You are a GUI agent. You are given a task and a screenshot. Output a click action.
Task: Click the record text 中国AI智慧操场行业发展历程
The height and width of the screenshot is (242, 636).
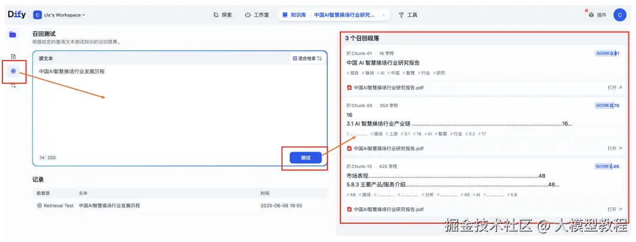pos(110,206)
